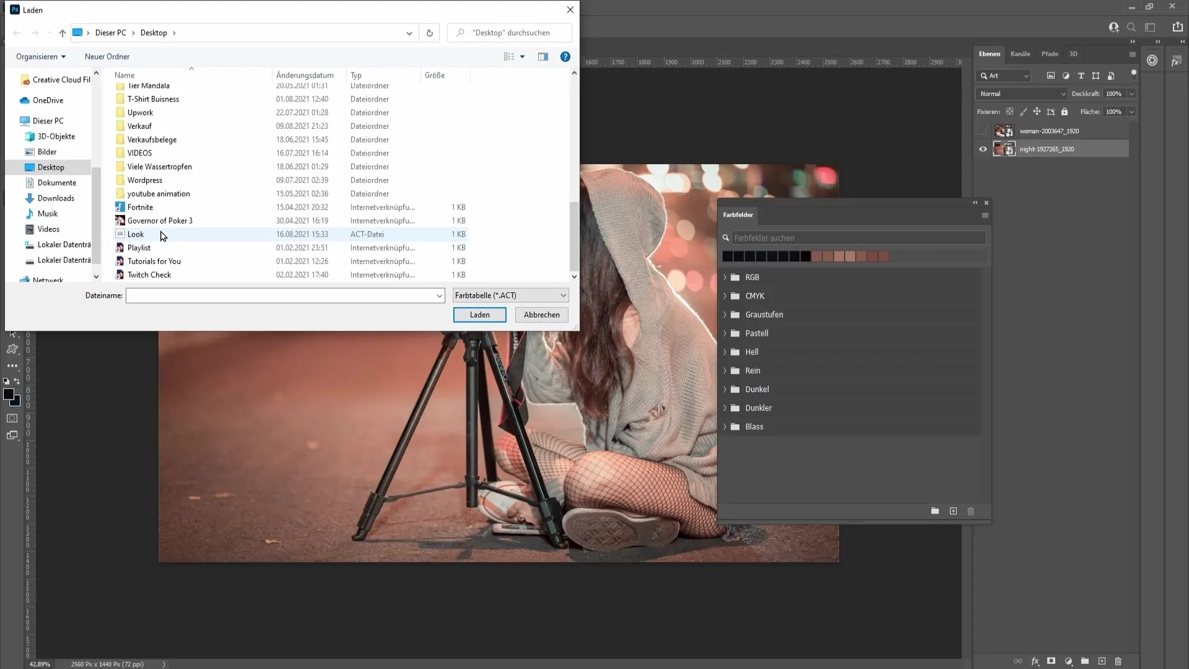The image size is (1189, 669).
Task: Toggle lock transparent pixels
Action: [x=1009, y=111]
